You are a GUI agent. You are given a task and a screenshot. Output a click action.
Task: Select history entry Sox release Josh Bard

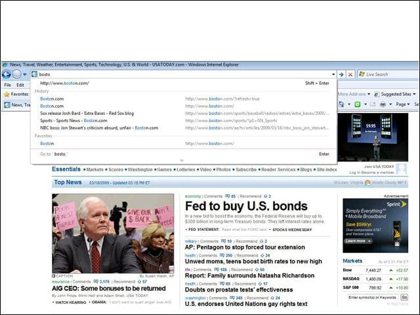click(184, 114)
